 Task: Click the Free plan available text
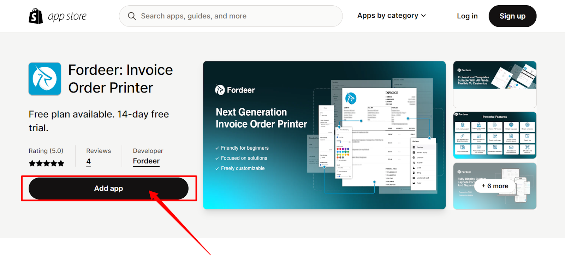pyautogui.click(x=99, y=121)
